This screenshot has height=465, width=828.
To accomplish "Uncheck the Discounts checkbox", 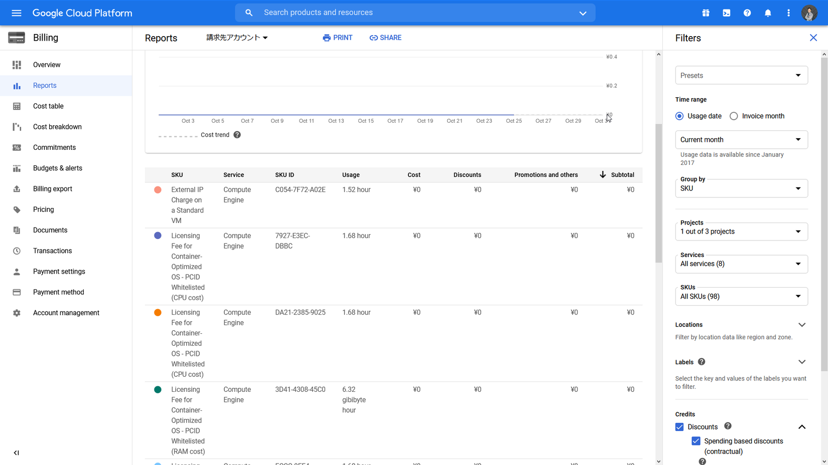I will click(679, 427).
